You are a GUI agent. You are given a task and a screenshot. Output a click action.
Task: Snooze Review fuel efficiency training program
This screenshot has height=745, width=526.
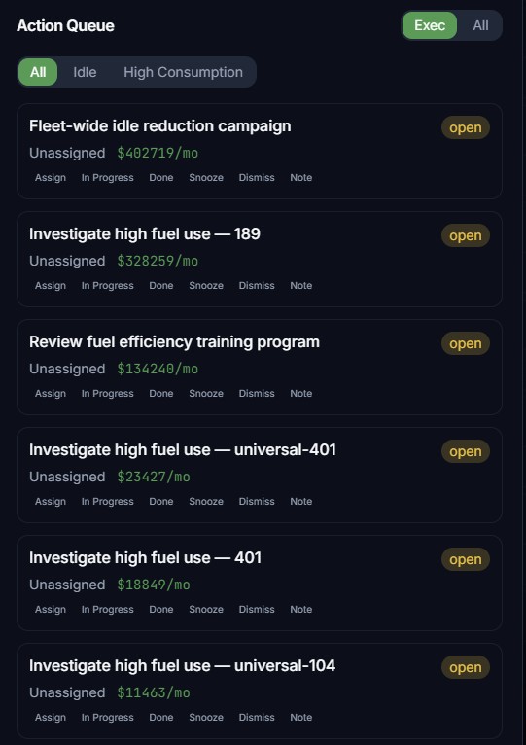206,393
